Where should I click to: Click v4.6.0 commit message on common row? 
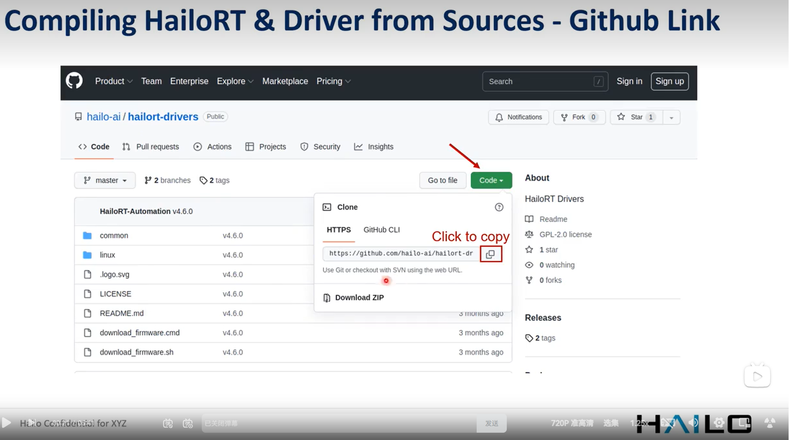[x=233, y=236]
